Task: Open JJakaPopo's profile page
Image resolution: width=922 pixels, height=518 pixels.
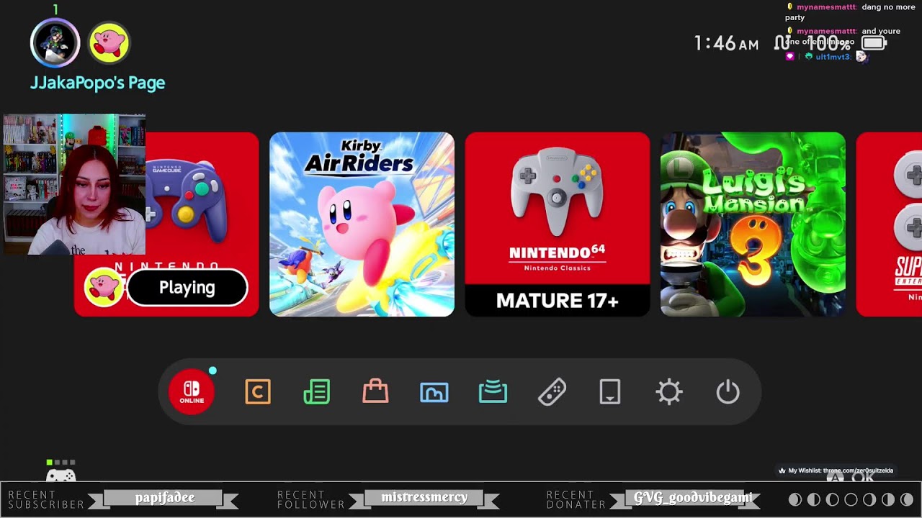Action: pos(55,43)
